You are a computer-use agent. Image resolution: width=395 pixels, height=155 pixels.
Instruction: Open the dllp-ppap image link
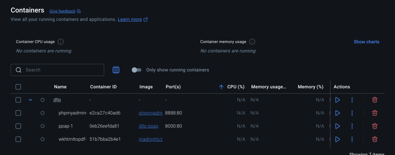coord(149,126)
